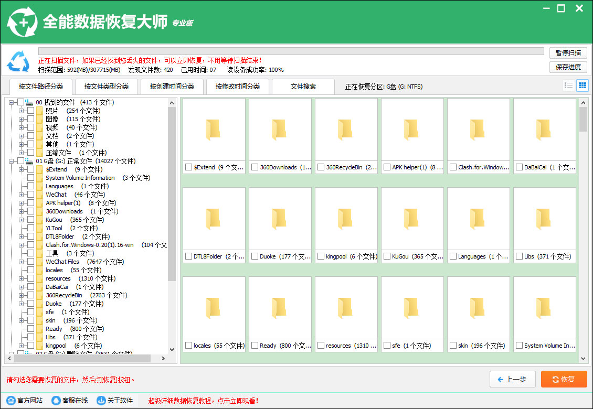The width and height of the screenshot is (593, 409).
Task: Select the WeChat checkbox in tree
Action: 29,195
